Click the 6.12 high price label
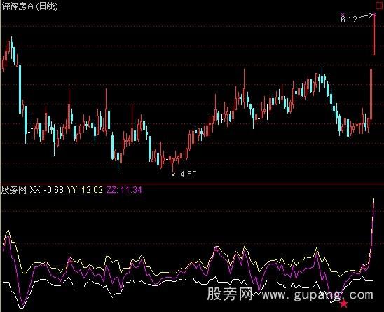 [349, 19]
